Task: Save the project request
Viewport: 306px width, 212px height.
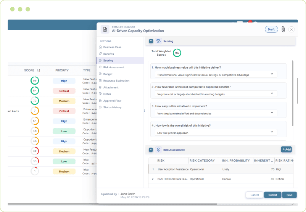Action: (x=290, y=195)
